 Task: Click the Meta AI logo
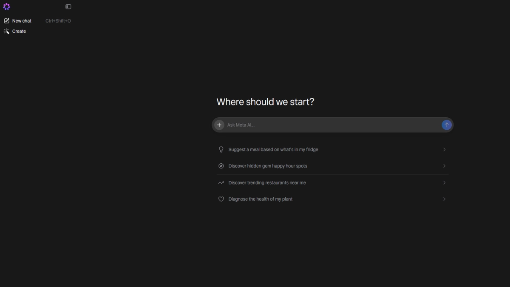click(x=6, y=6)
